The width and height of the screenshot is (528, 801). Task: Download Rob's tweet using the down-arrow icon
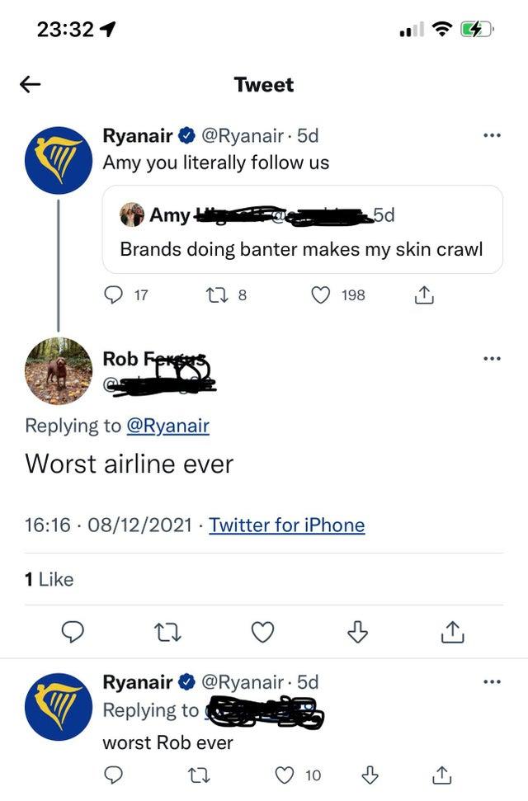pos(356,632)
